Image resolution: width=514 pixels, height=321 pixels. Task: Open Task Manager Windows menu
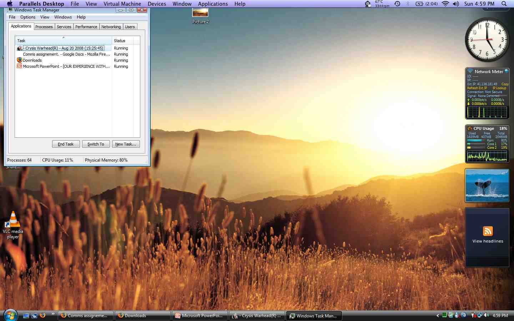(63, 17)
